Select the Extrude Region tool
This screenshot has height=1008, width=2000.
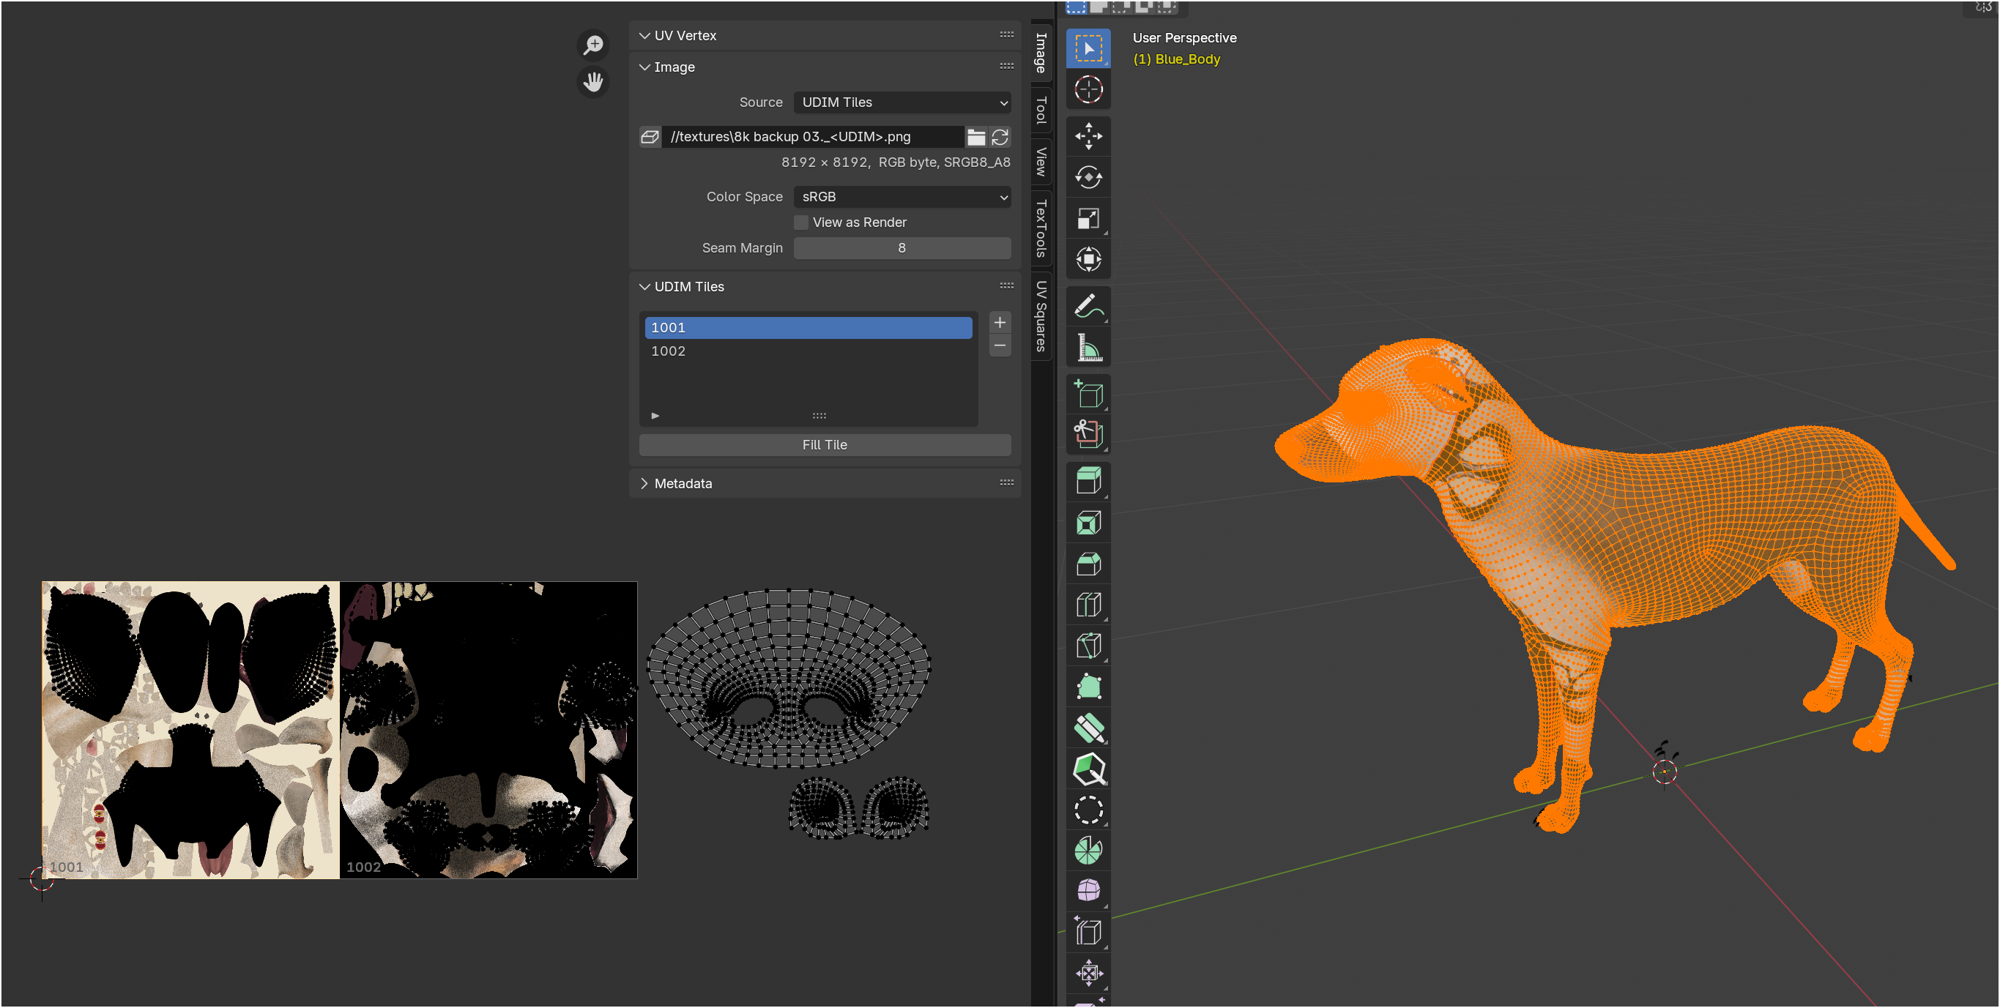(1088, 480)
